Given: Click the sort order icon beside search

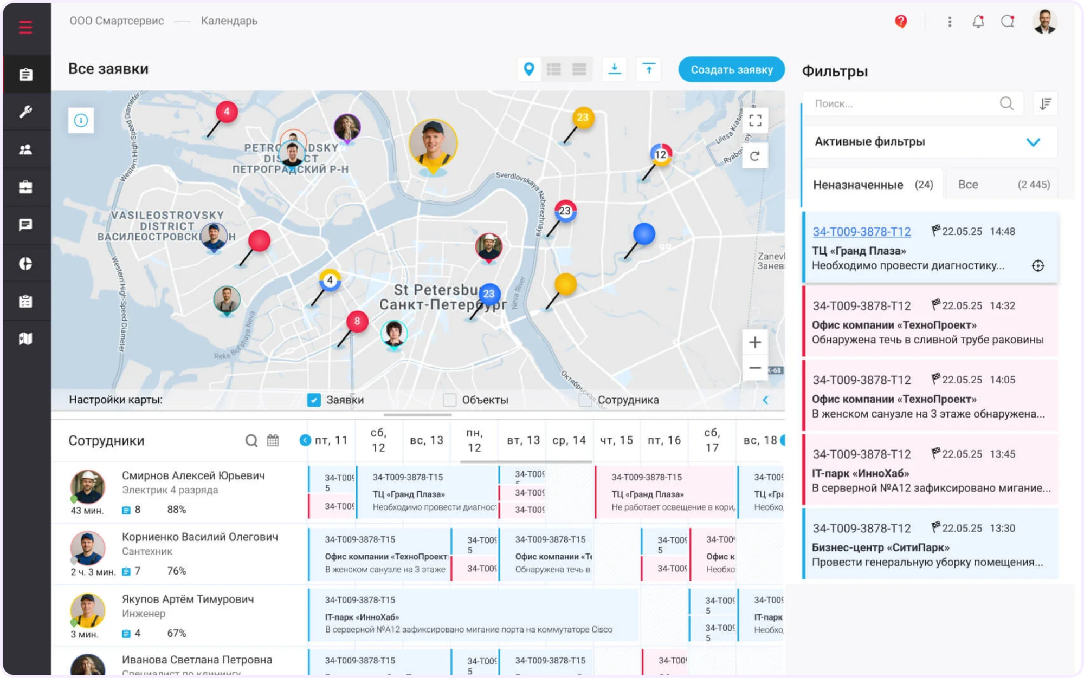Looking at the screenshot, I should pyautogui.click(x=1046, y=103).
